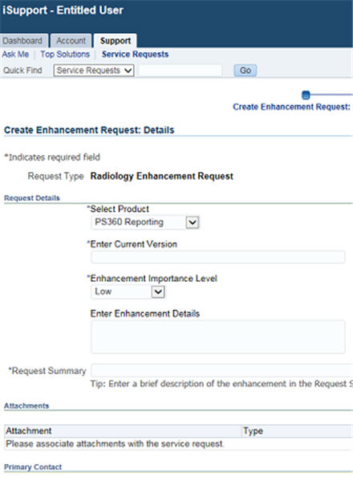Viewport: 353px width, 477px height.
Task: Click the Low importance level selection box
Action: pos(128,292)
